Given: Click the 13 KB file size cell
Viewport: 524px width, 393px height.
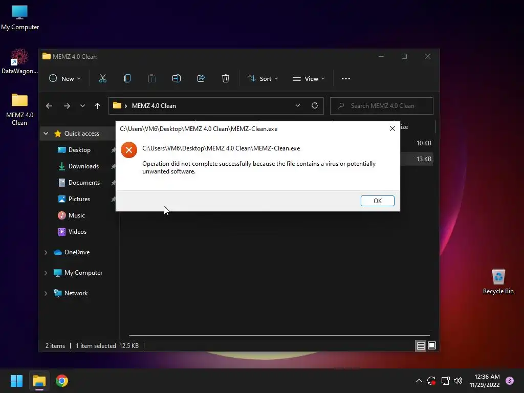Looking at the screenshot, I should (x=424, y=159).
